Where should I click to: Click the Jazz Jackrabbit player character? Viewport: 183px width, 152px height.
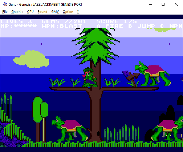point(90,77)
